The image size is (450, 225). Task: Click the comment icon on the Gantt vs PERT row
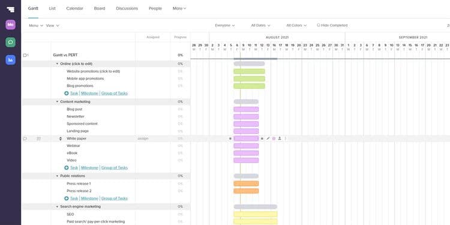(x=25, y=55)
